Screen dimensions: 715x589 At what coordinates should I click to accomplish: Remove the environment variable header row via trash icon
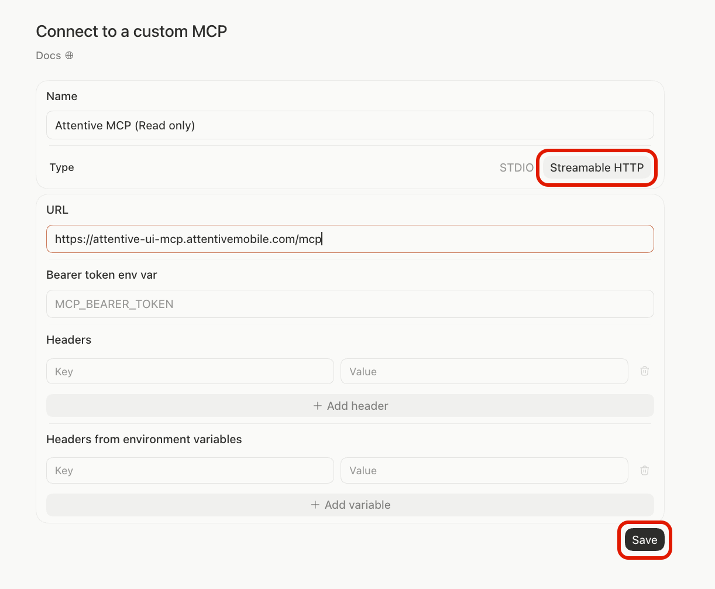(x=644, y=470)
